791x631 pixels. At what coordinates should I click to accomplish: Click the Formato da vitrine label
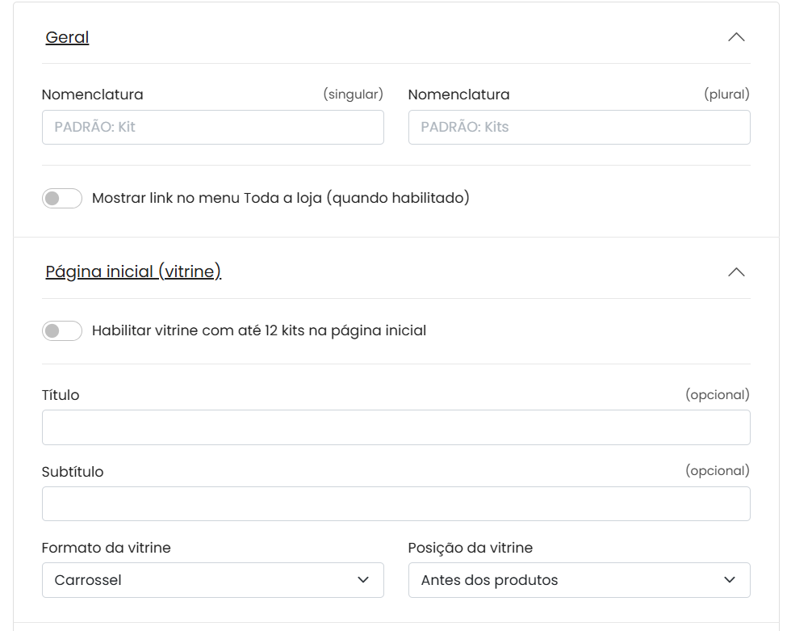click(x=106, y=548)
